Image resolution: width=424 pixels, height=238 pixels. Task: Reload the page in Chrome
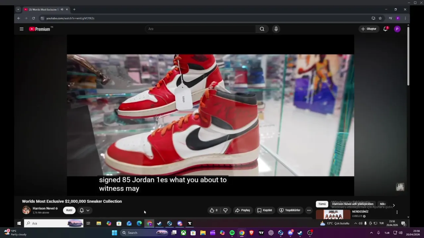(33, 18)
